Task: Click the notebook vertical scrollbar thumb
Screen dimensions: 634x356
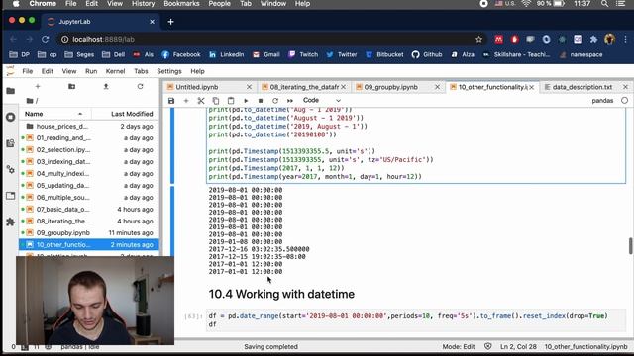Action: 630,246
